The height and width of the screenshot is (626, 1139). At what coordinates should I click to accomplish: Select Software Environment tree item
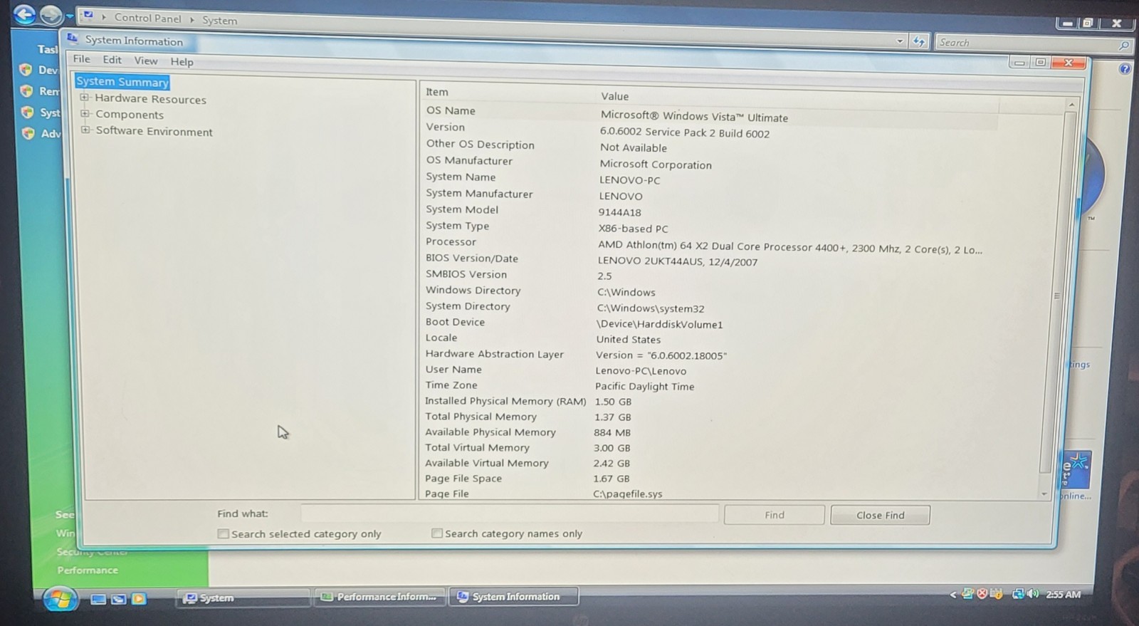click(154, 131)
